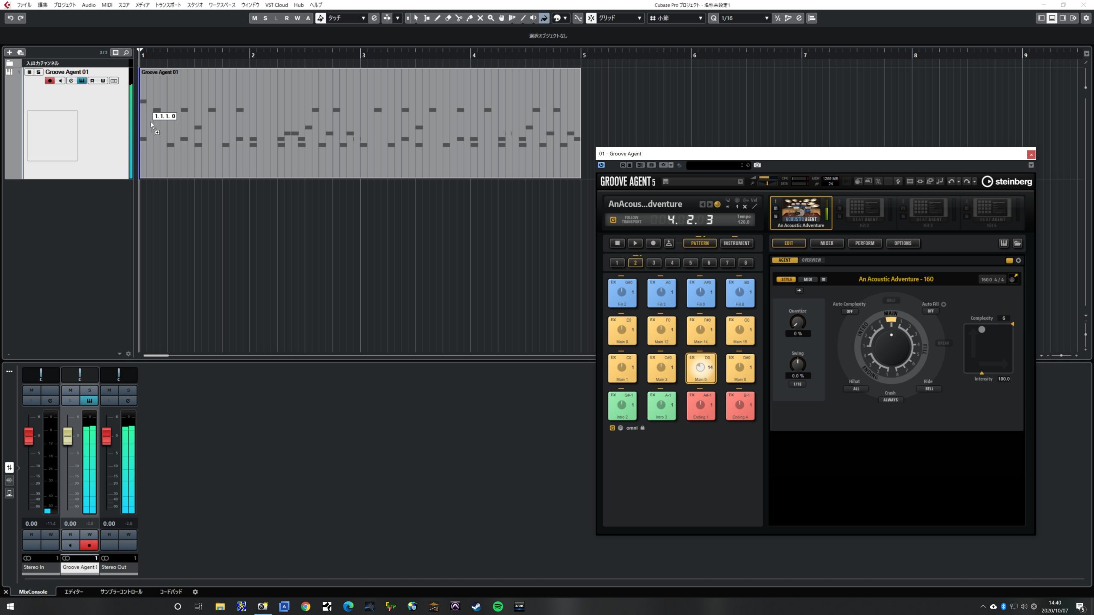Open Cubase setup gear icon at top right

[x=1086, y=18]
